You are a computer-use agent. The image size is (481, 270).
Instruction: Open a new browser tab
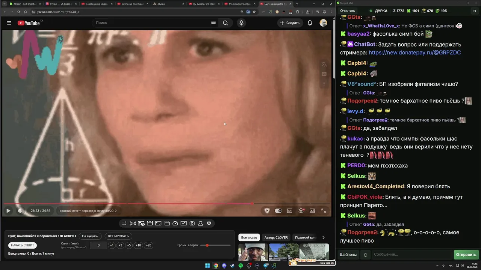[297, 4]
